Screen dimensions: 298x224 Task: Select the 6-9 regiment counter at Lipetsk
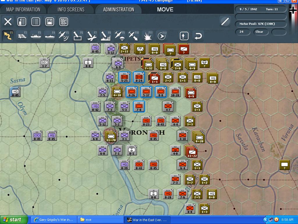tap(118, 63)
